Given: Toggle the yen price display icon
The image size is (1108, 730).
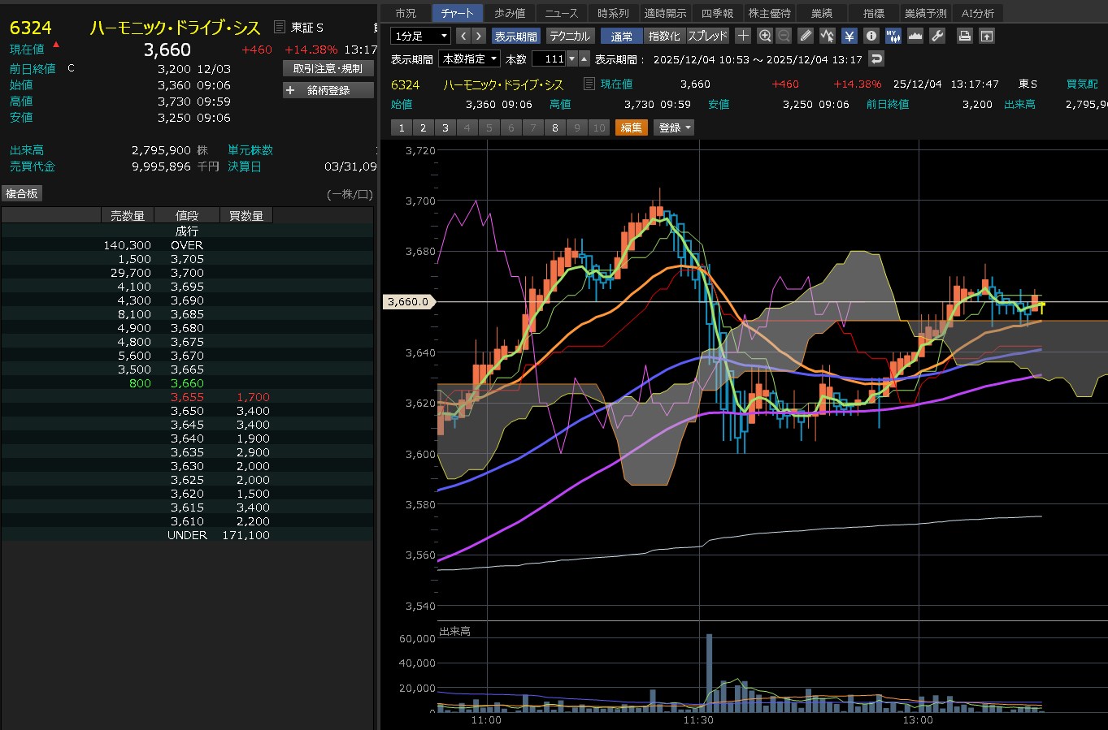Looking at the screenshot, I should 849,36.
